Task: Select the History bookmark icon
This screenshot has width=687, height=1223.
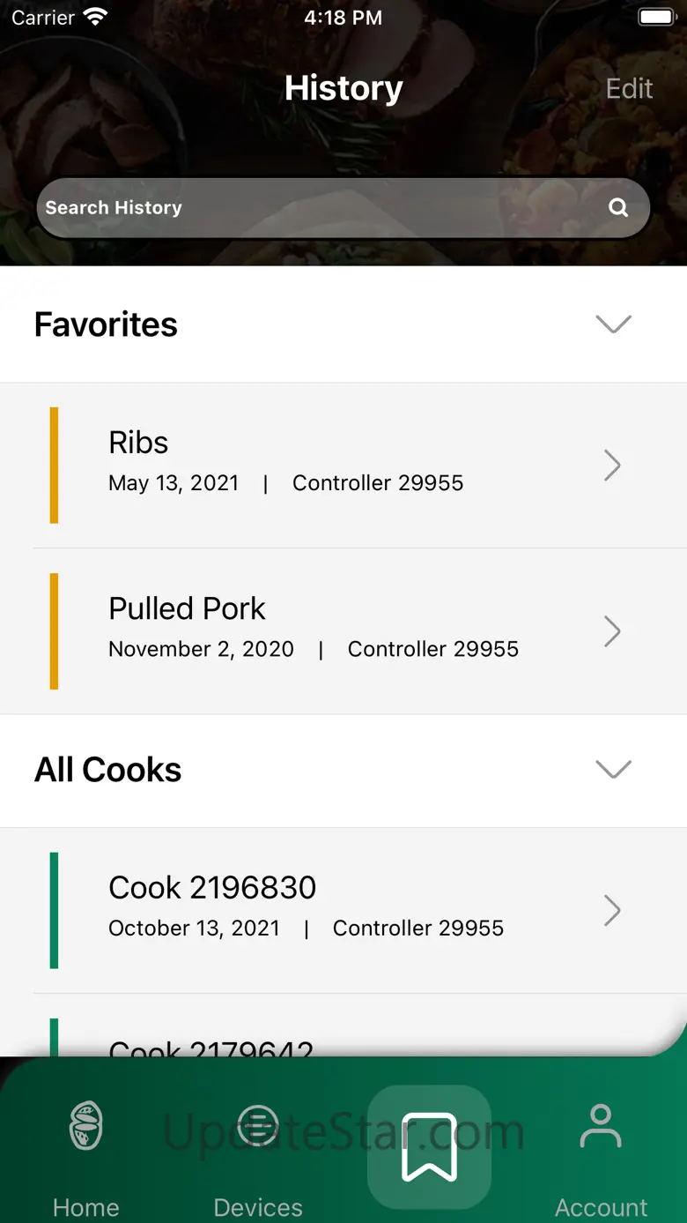Action: (429, 1146)
